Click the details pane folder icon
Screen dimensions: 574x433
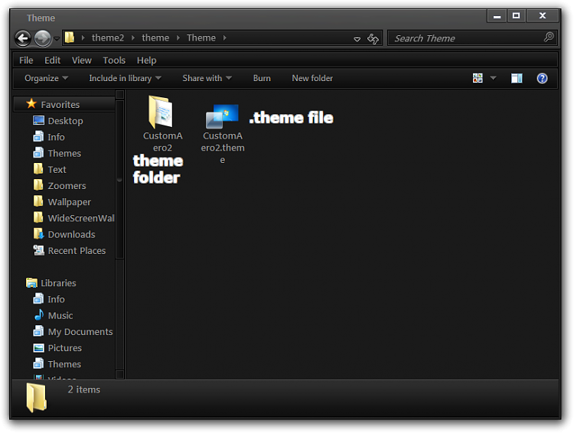pos(36,398)
